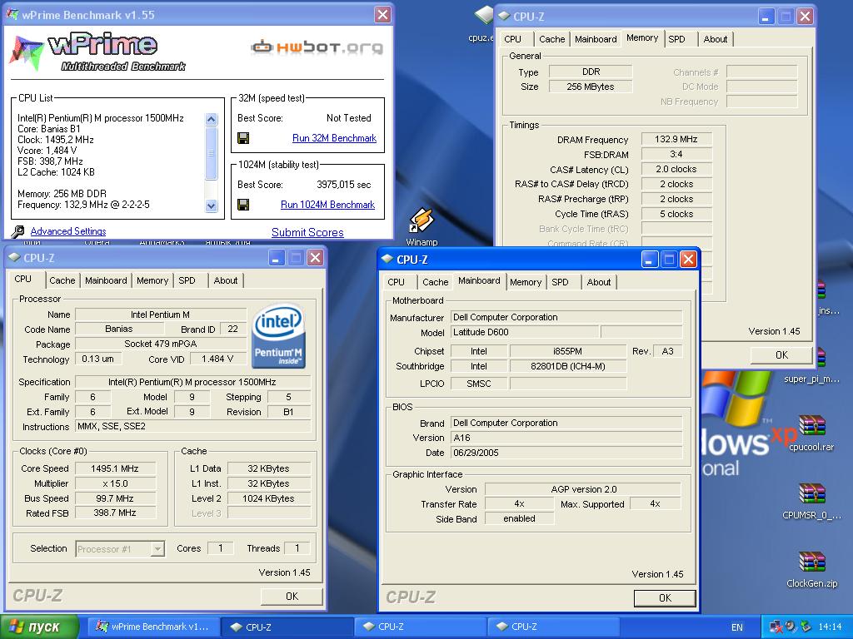The height and width of the screenshot is (639, 853).
Task: Click OK in the CPU-Z CPU window
Action: tap(292, 596)
